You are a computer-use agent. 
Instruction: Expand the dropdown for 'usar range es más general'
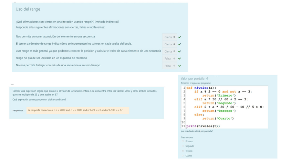tap(170, 52)
